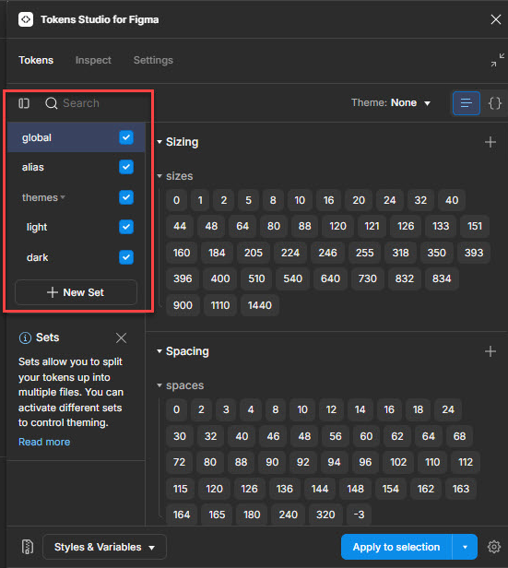Click the info icon next to Sets
This screenshot has height=568, width=508.
click(x=25, y=338)
